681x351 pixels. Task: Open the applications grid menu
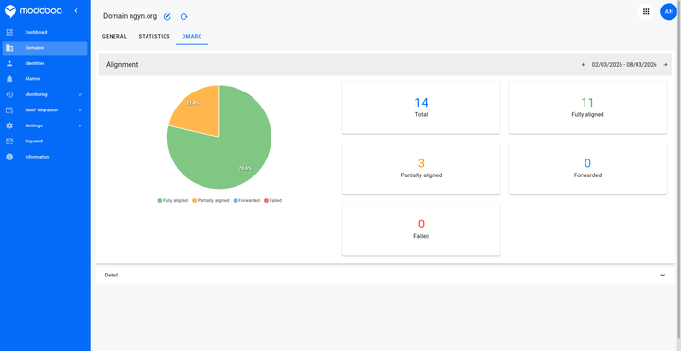646,11
